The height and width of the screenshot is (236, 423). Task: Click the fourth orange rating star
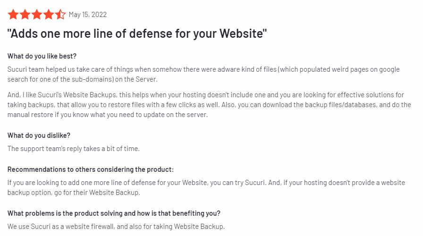click(49, 15)
